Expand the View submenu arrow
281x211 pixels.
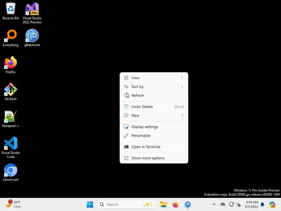[x=182, y=78]
